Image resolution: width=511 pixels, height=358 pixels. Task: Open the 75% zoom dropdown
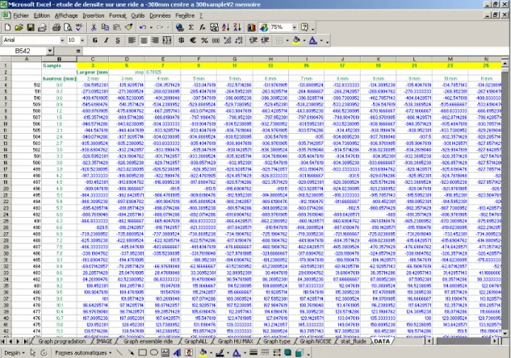coord(295,27)
